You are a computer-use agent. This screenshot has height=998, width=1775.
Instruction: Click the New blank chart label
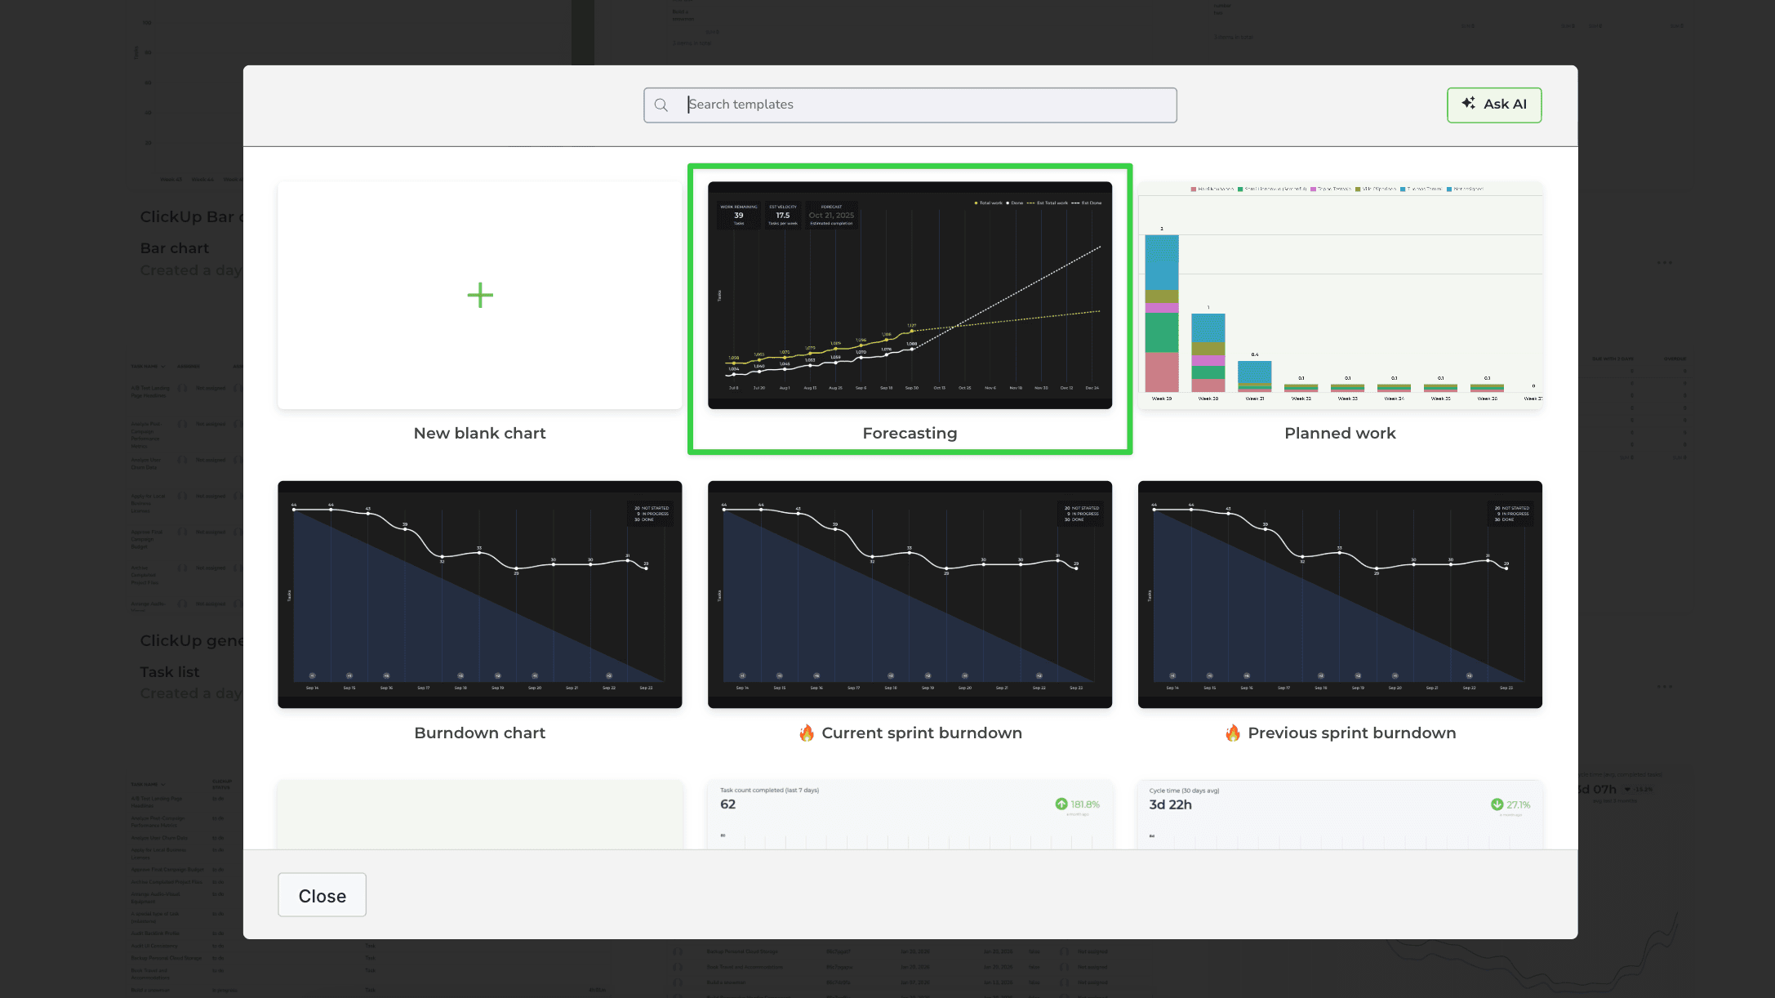479,433
